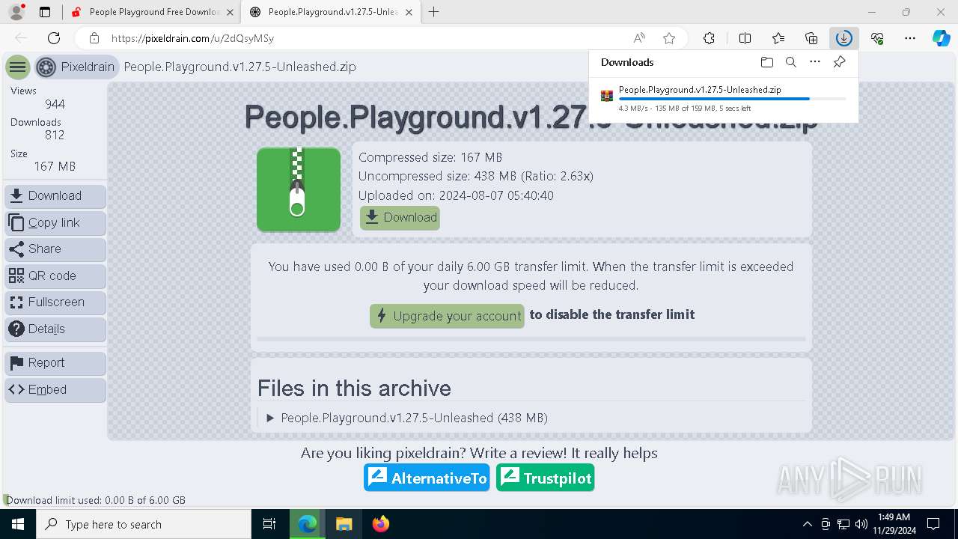Toggle Split screen icon
The height and width of the screenshot is (539, 958).
(745, 38)
